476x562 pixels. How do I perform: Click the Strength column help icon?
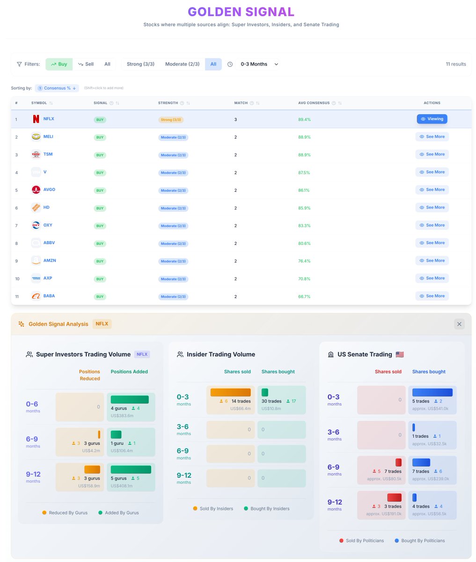(x=182, y=103)
